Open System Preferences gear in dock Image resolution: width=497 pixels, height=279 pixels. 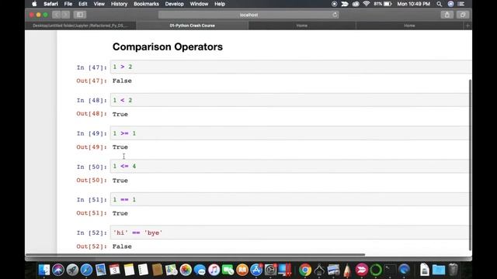[x=270, y=270]
